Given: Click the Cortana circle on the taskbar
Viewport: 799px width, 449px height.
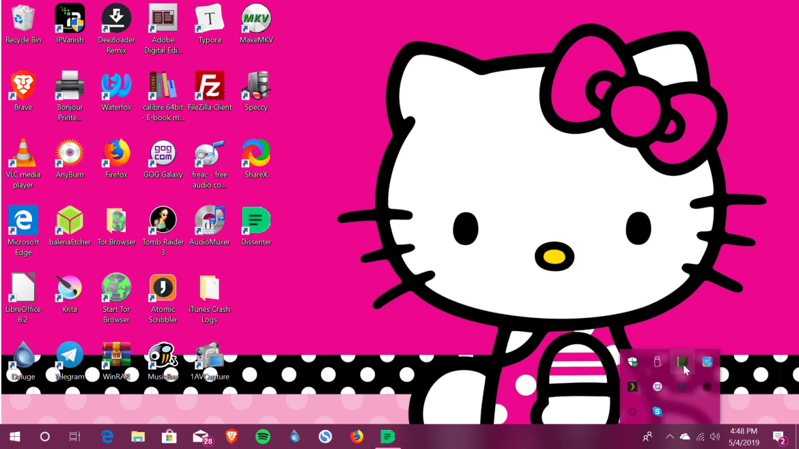Looking at the screenshot, I should click(x=45, y=437).
